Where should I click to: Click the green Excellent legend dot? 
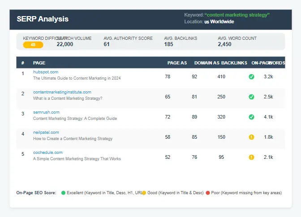click(x=63, y=193)
